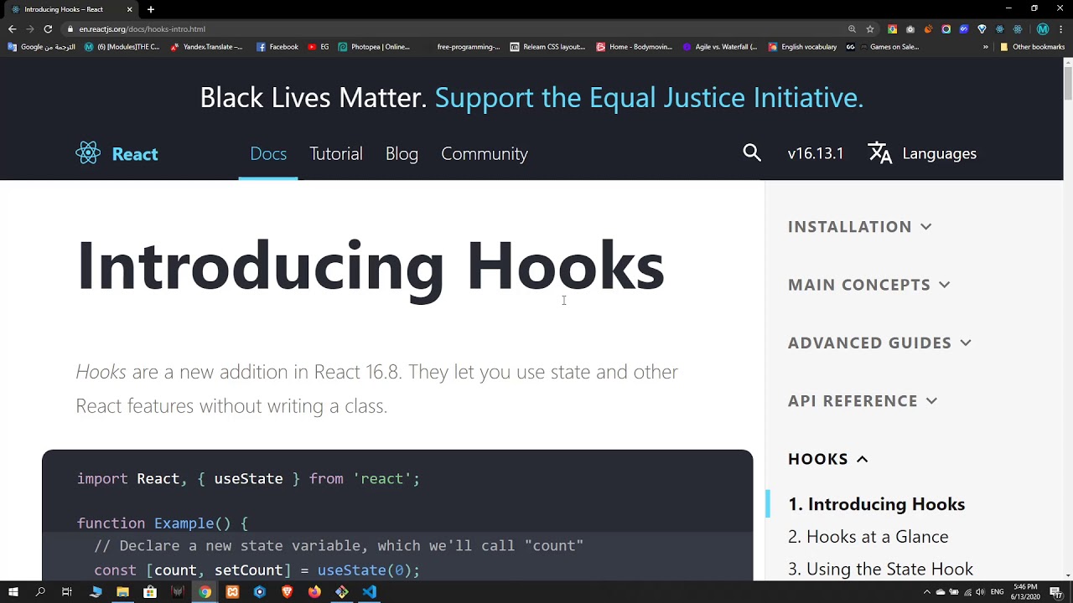
Task: Open the Yandex.Translate bookmark
Action: pyautogui.click(x=206, y=47)
